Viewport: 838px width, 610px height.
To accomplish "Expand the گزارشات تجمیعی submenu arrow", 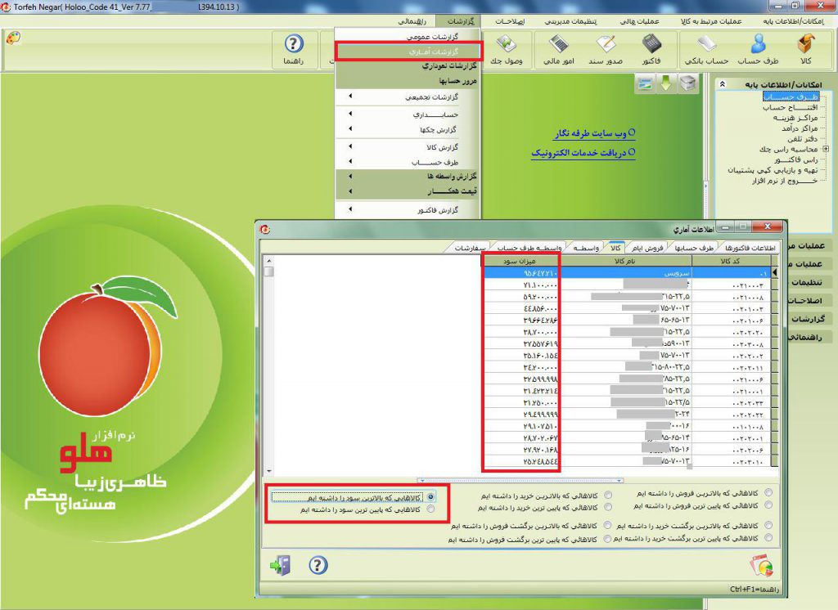I will pyautogui.click(x=350, y=96).
